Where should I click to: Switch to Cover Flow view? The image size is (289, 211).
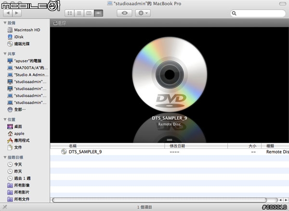pyautogui.click(x=98, y=13)
